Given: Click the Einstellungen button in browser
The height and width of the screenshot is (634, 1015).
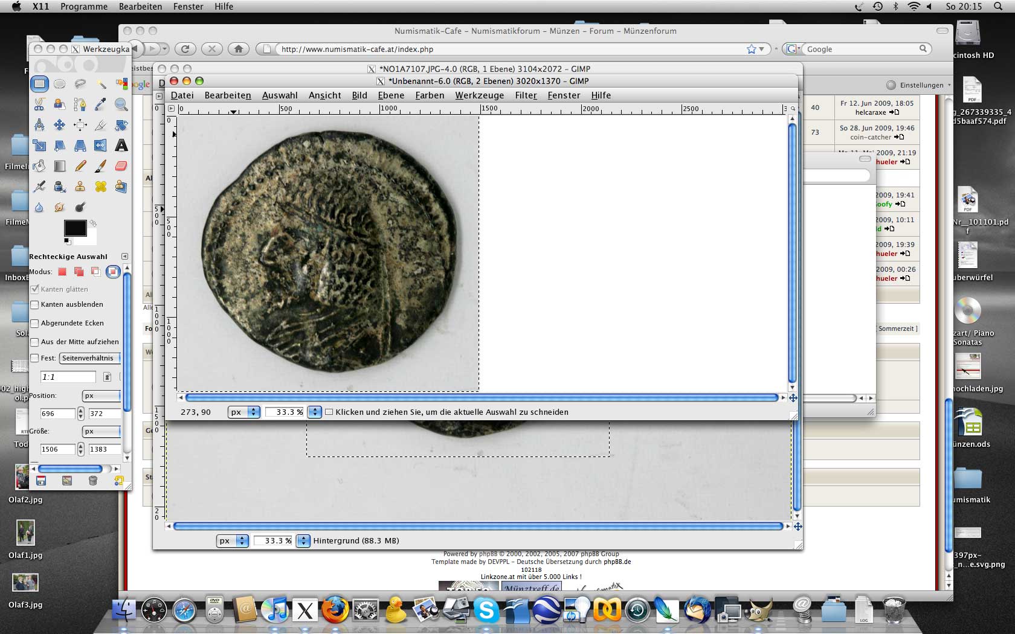Looking at the screenshot, I should point(918,85).
